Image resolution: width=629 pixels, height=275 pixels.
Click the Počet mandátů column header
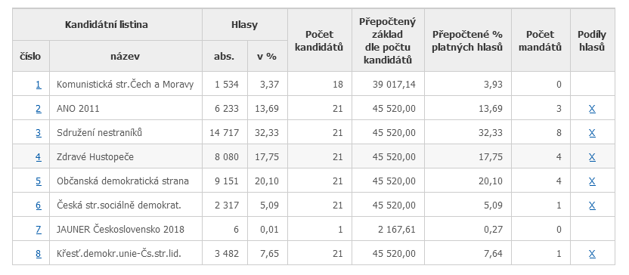541,41
